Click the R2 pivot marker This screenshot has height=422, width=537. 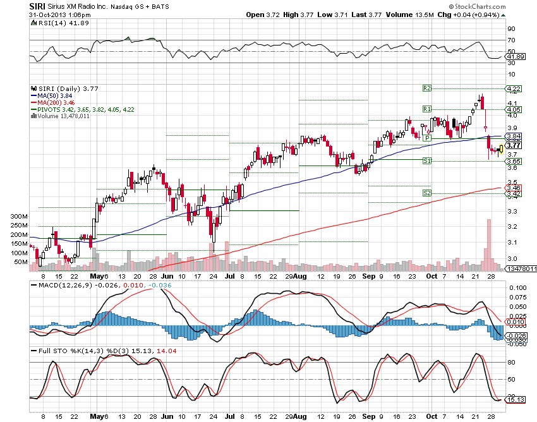click(x=426, y=88)
